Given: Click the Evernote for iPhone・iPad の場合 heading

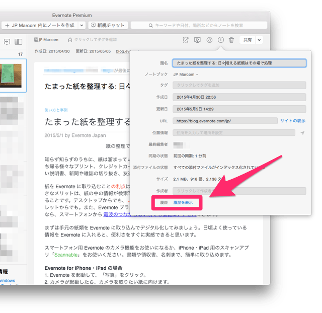Looking at the screenshot, I should (x=84, y=268).
